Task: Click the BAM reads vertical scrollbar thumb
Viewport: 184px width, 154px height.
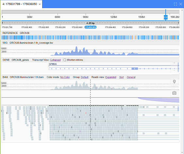Action: click(178, 109)
